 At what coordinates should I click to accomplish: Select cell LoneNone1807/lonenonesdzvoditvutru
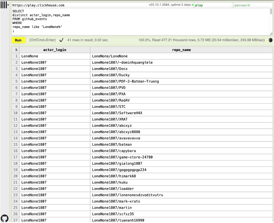pos(181,195)
